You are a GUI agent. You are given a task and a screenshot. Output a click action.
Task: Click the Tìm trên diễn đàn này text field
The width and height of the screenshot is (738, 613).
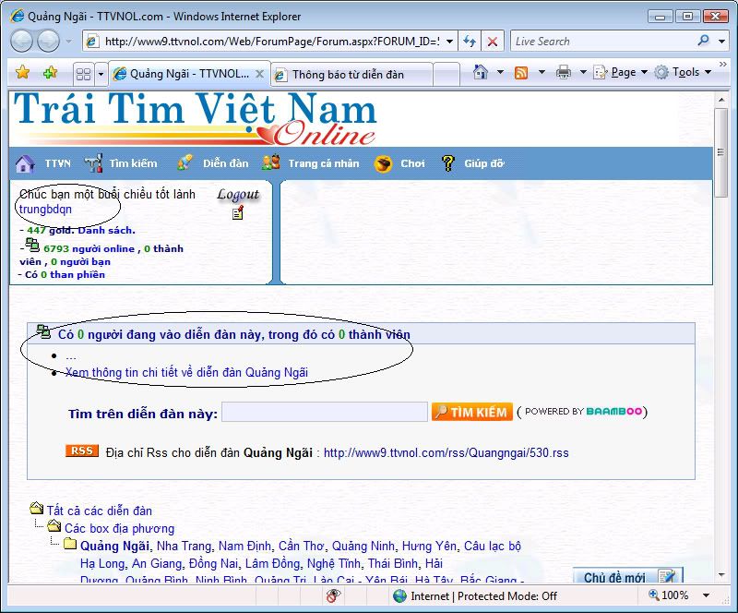pyautogui.click(x=325, y=412)
